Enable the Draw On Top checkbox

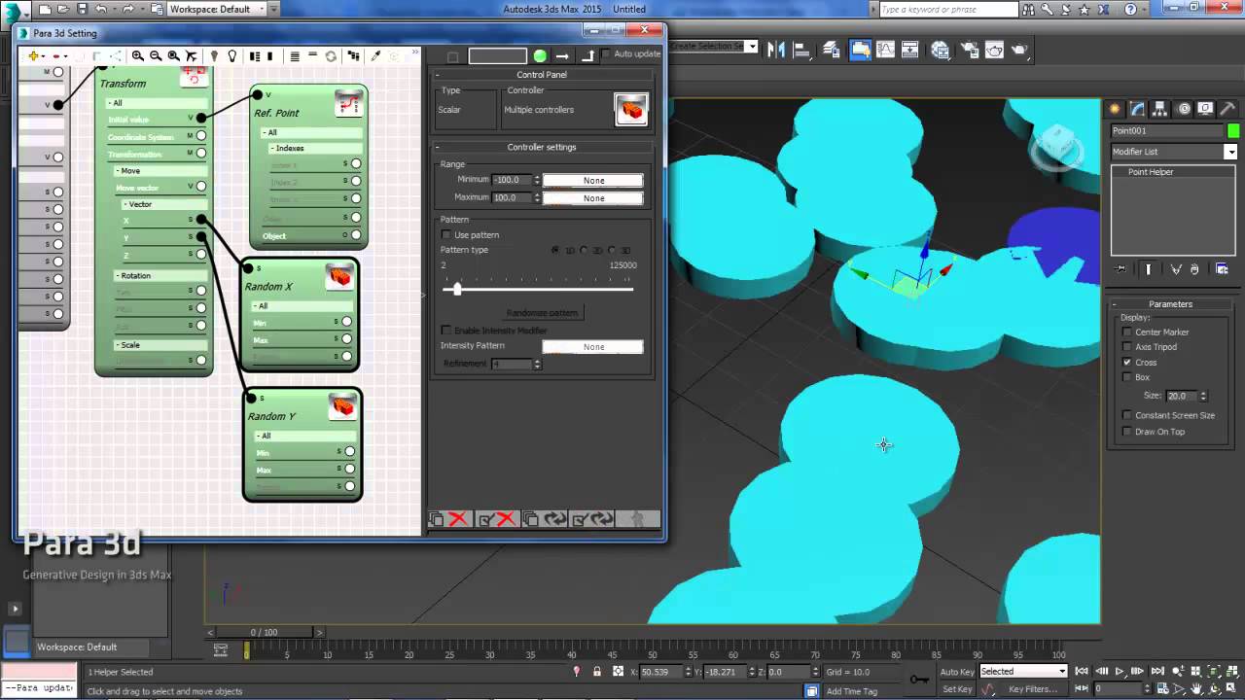pyautogui.click(x=1127, y=432)
